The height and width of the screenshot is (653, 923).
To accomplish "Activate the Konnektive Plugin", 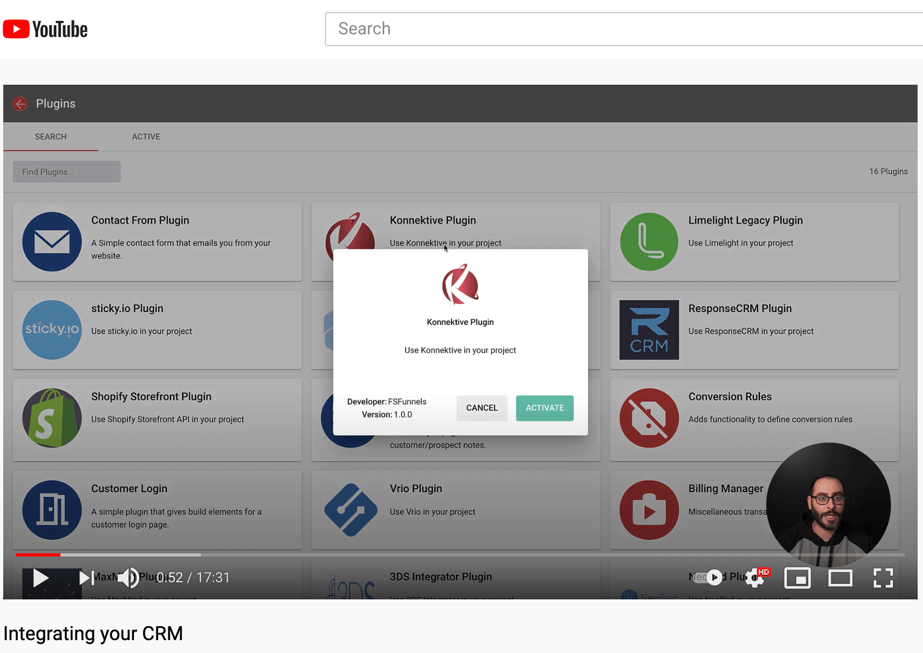I will click(x=545, y=408).
